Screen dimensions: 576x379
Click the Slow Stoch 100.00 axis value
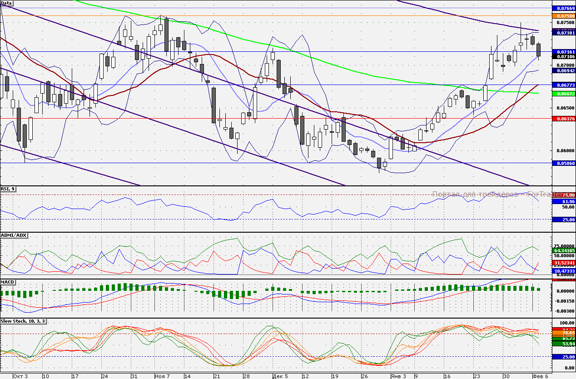pyautogui.click(x=568, y=322)
